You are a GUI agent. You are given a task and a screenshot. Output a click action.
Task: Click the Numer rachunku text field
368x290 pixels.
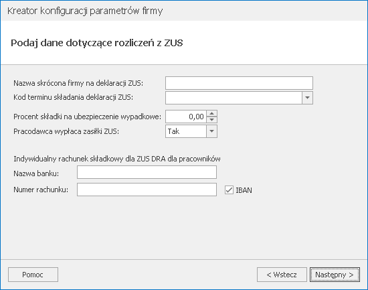(x=147, y=190)
